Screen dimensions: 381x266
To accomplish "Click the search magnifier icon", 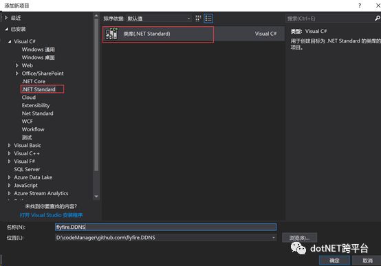I will 378,19.
